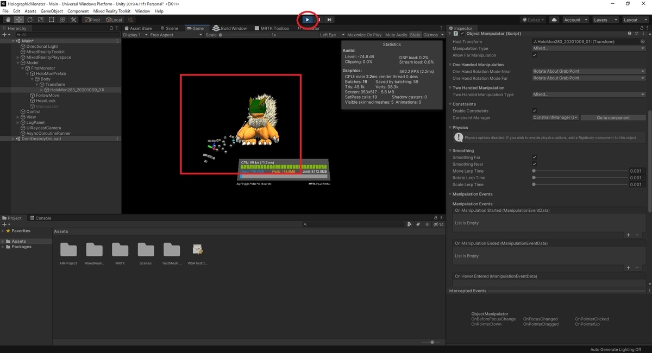Open the Scenes folder
This screenshot has height=353, width=652.
tap(146, 253)
